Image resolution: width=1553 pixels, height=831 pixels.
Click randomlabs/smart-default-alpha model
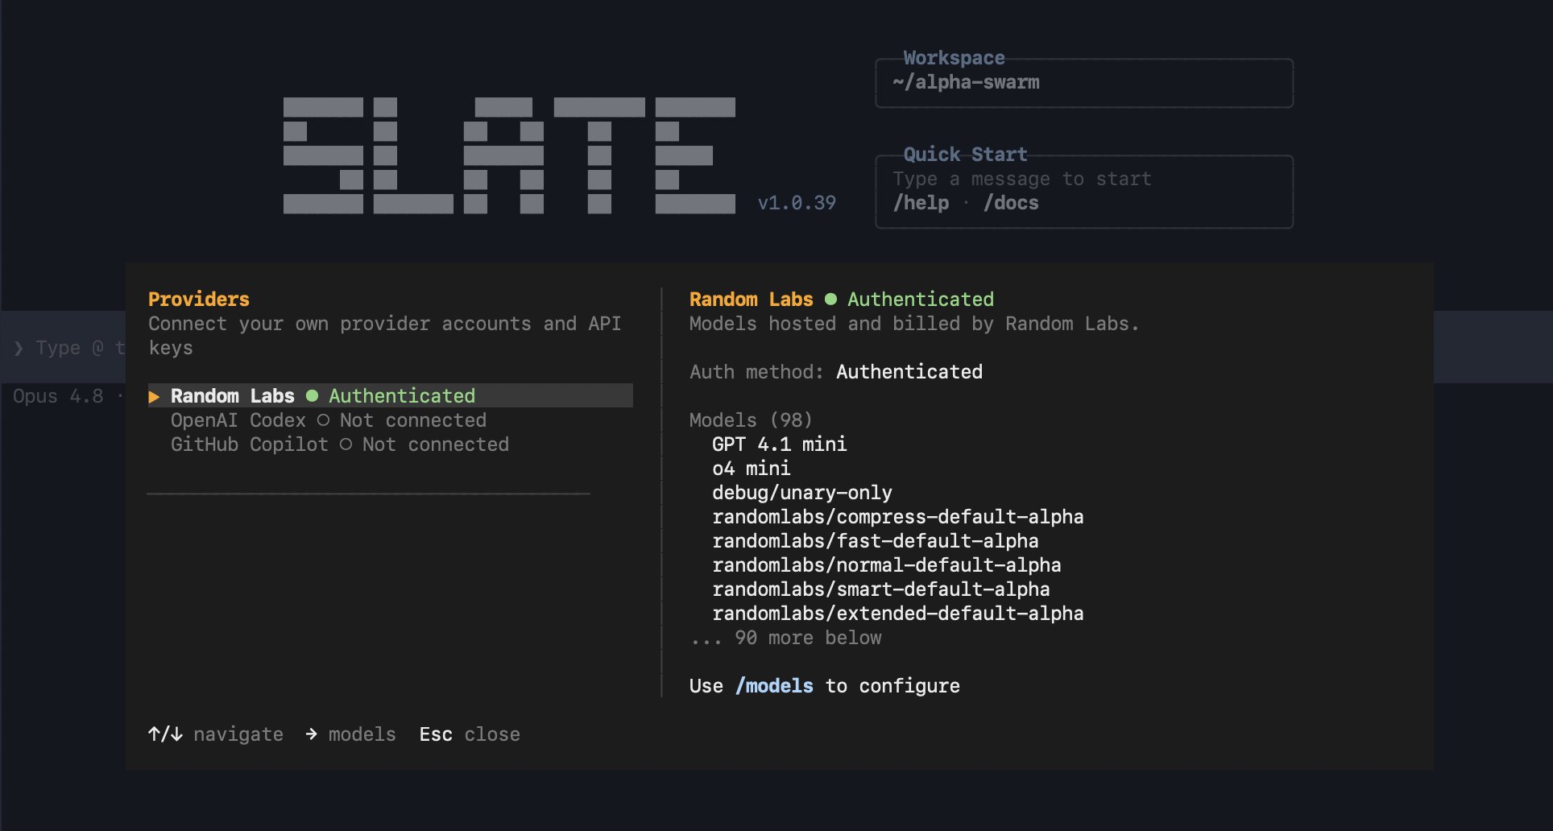point(880,589)
